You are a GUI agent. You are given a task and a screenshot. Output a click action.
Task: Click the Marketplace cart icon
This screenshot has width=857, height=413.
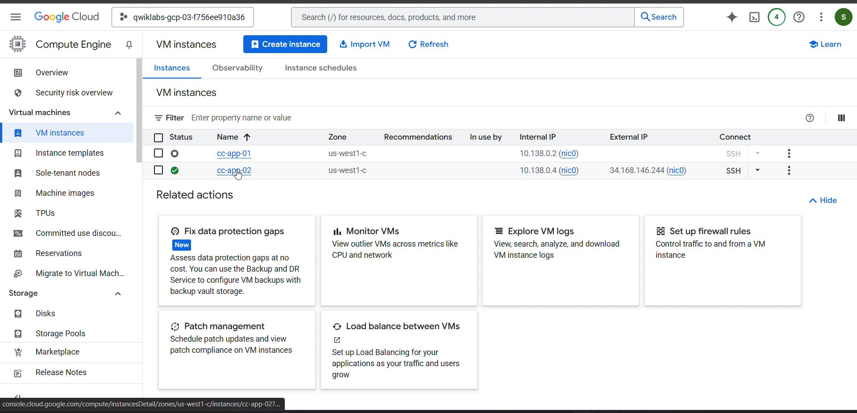pos(18,352)
